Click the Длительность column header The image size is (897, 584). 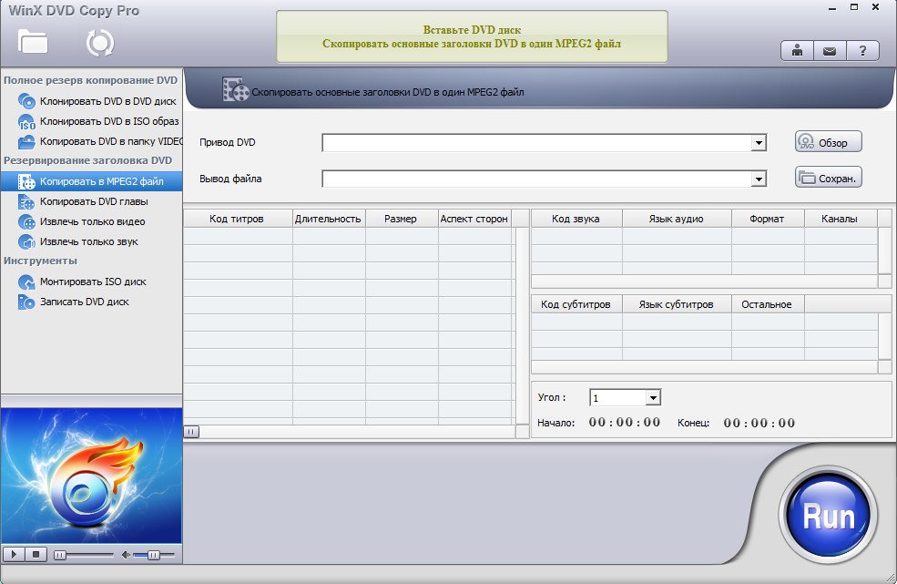coord(329,219)
